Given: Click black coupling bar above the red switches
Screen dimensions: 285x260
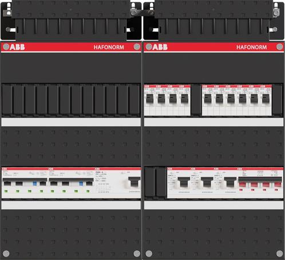Looking at the screenshot, I should point(260,179).
